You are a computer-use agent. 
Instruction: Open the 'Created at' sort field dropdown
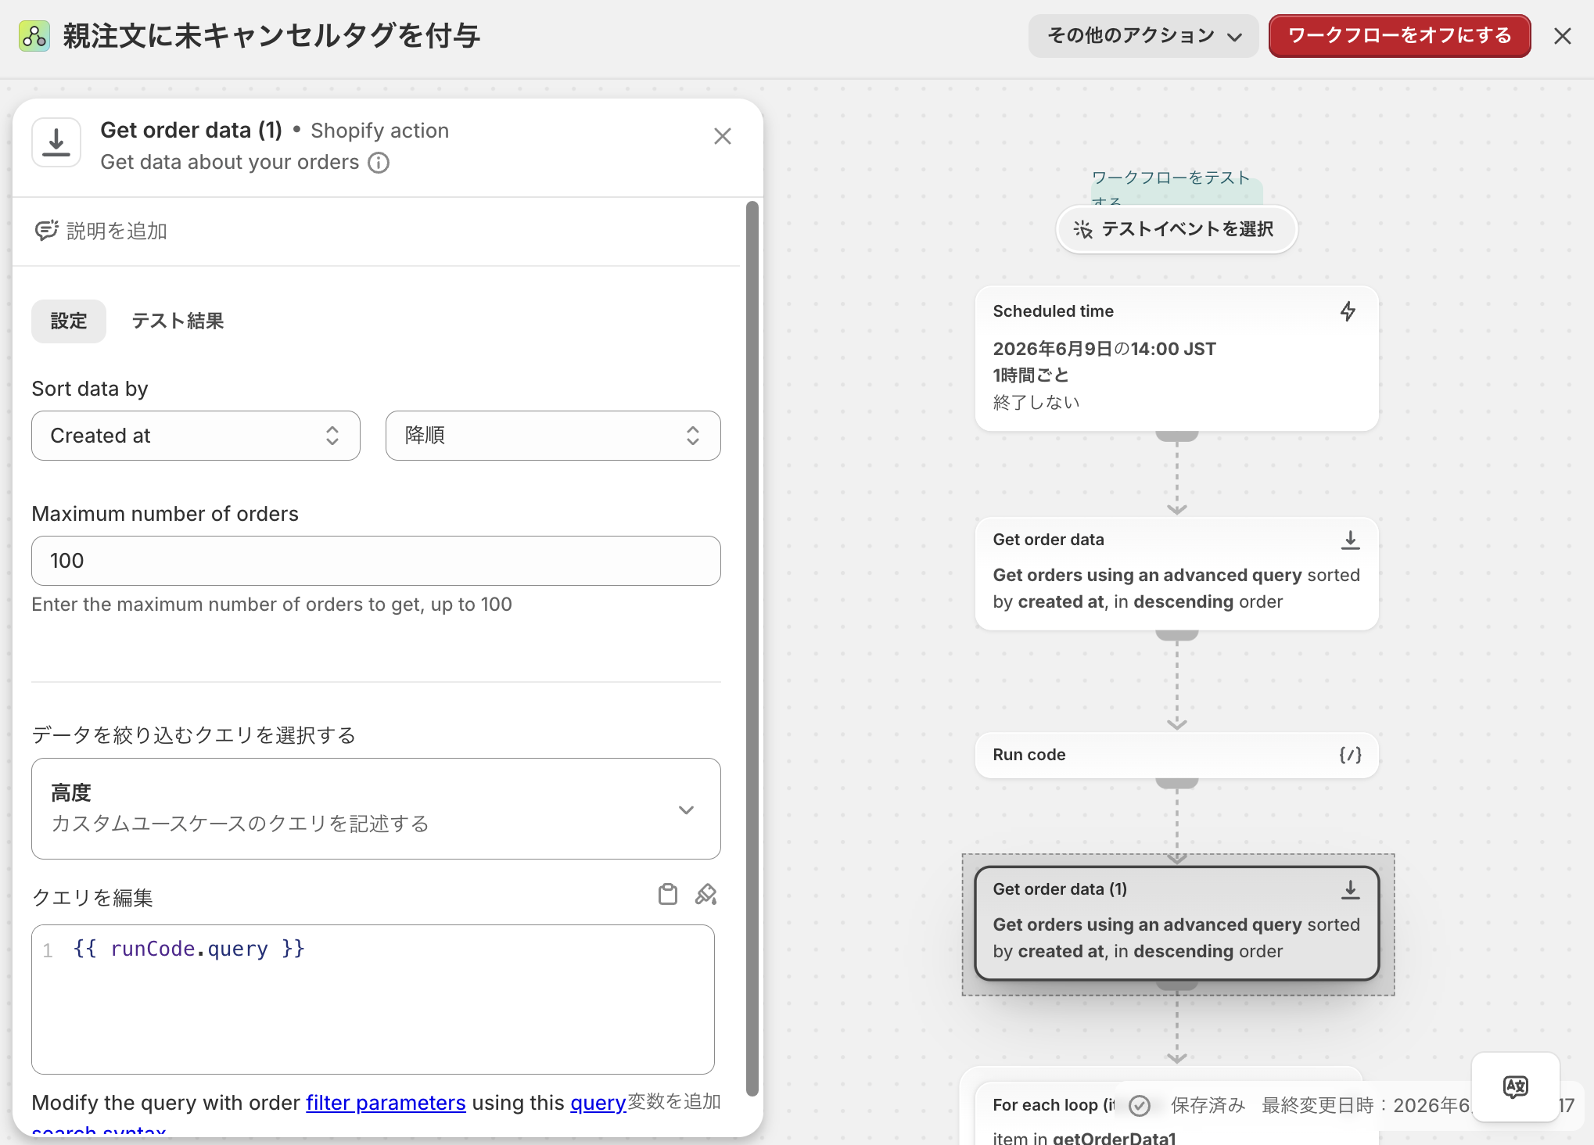pos(196,436)
